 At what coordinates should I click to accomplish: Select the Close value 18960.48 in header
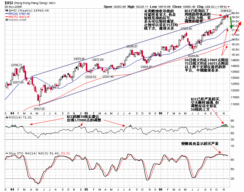point(189,7)
